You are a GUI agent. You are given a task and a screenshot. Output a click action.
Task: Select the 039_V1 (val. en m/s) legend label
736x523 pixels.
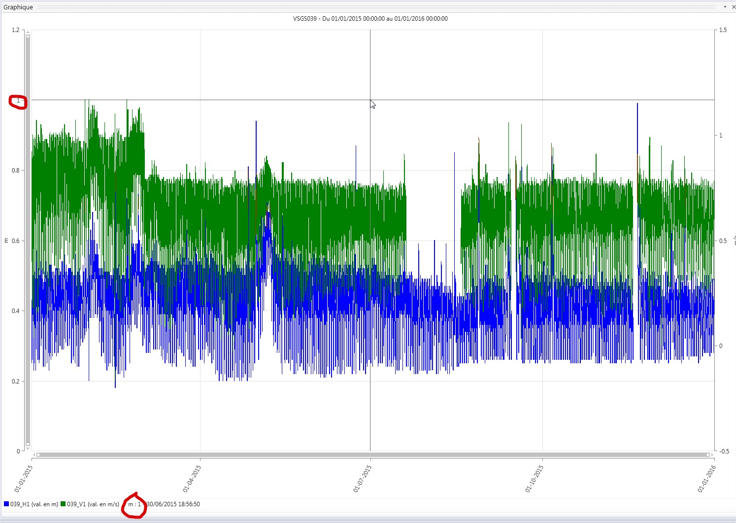(x=93, y=504)
